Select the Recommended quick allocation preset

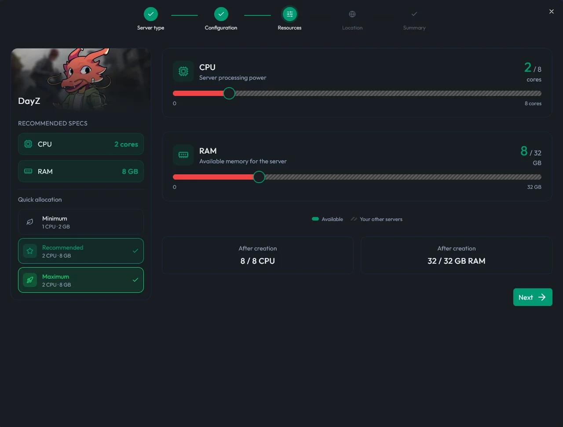click(x=81, y=251)
